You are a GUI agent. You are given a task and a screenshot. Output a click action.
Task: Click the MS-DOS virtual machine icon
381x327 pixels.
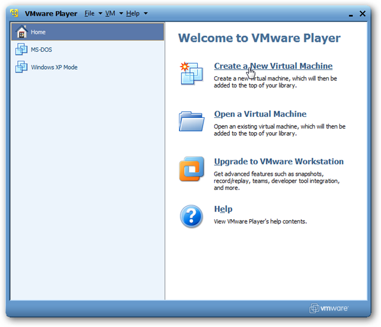pyautogui.click(x=21, y=49)
